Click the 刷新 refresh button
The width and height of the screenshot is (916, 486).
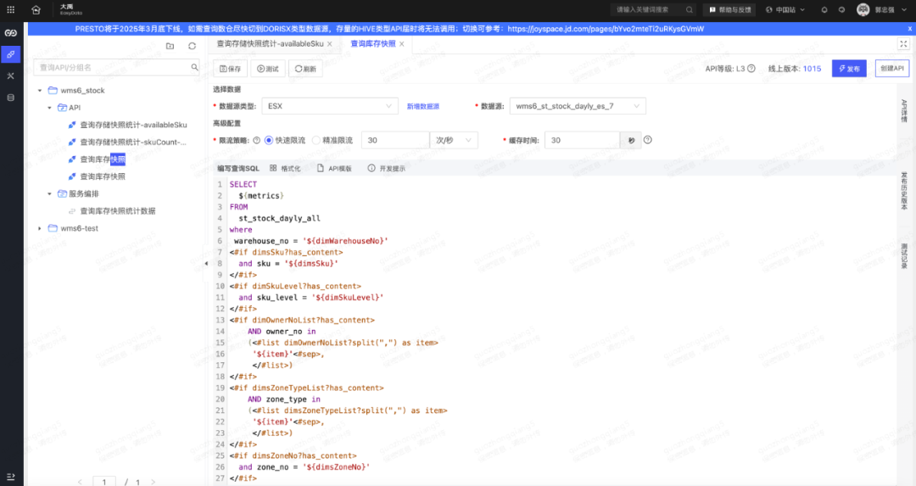click(305, 69)
